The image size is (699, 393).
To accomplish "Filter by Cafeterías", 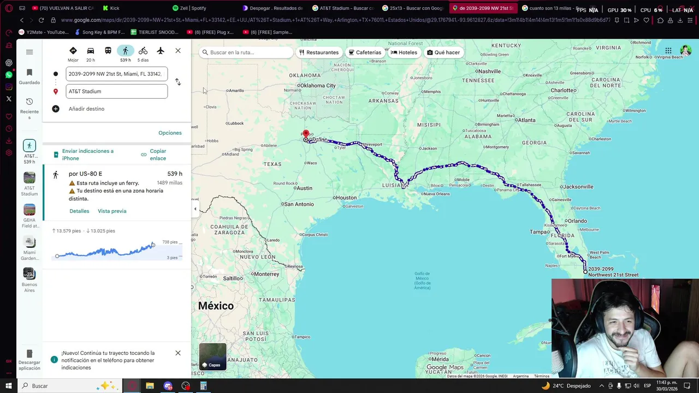I will coord(365,52).
